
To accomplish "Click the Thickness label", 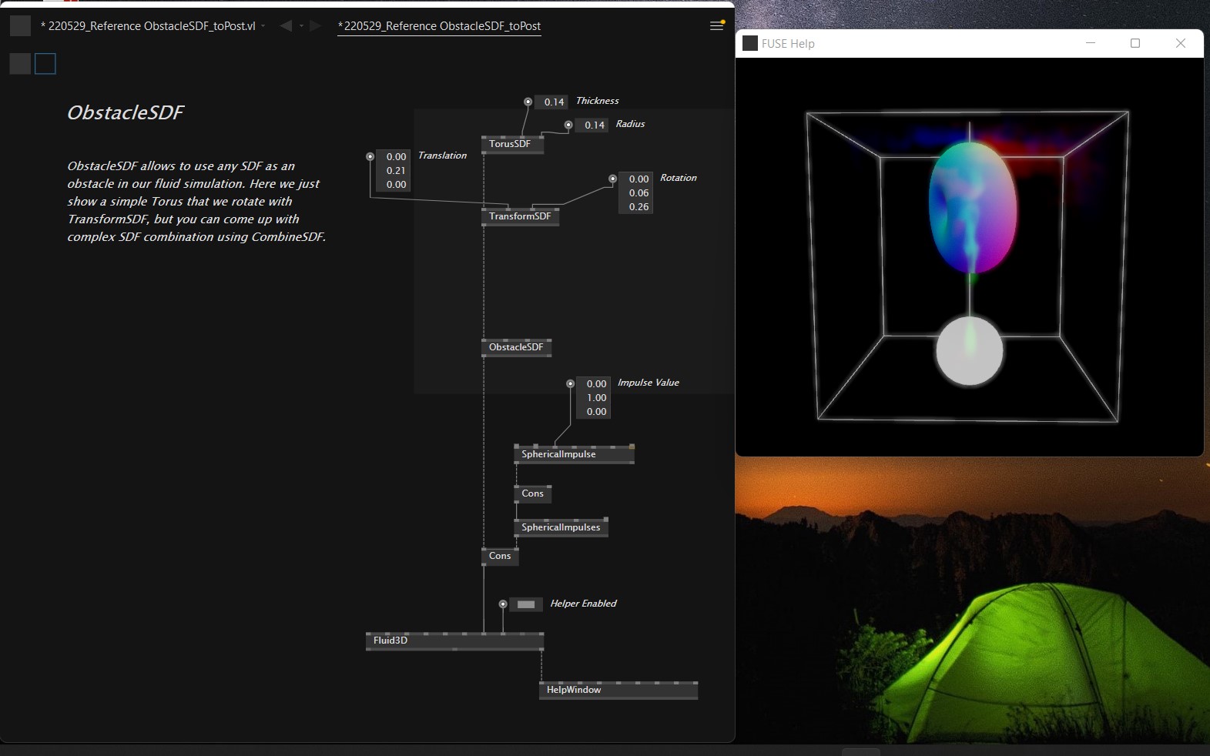I will [x=597, y=101].
